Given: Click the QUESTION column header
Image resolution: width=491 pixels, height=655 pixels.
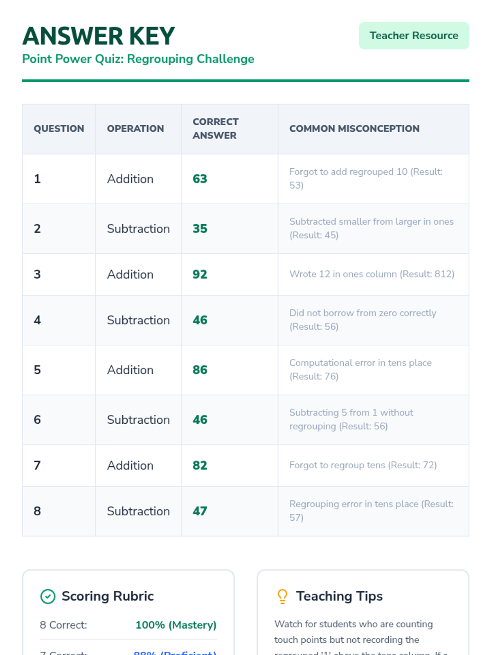Looking at the screenshot, I should [x=59, y=129].
